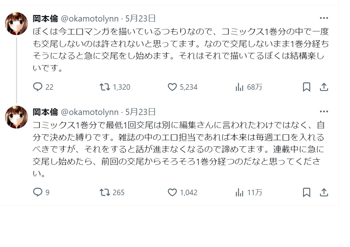Bookmark the second tweet
The height and width of the screenshot is (247, 350).
coord(306,192)
